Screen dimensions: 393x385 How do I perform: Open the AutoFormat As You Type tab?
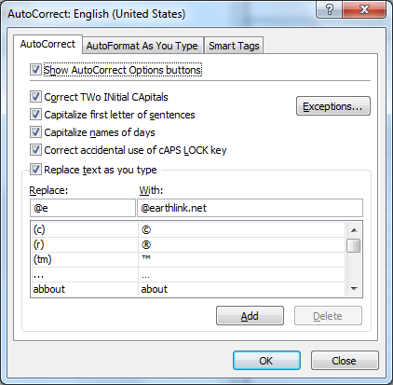tap(142, 46)
